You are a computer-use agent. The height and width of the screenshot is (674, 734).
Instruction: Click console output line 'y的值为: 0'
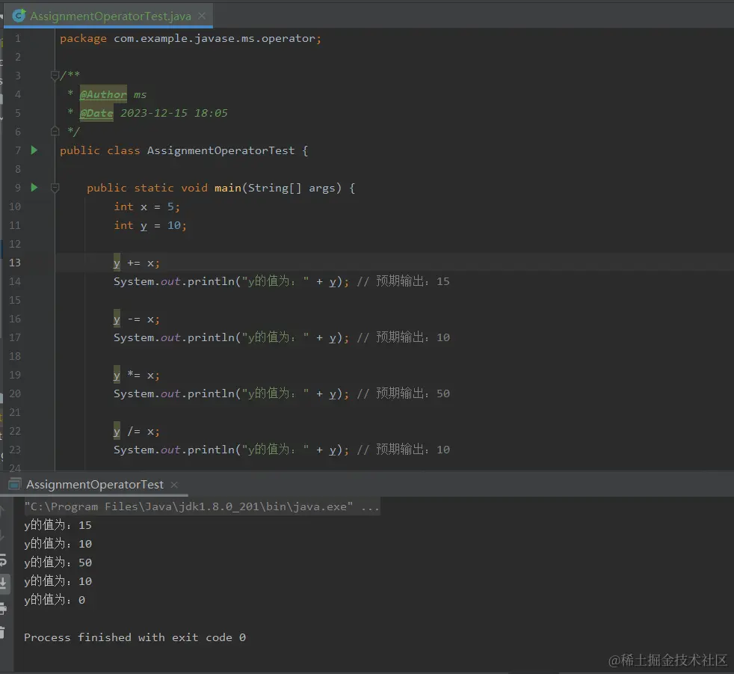click(x=55, y=600)
